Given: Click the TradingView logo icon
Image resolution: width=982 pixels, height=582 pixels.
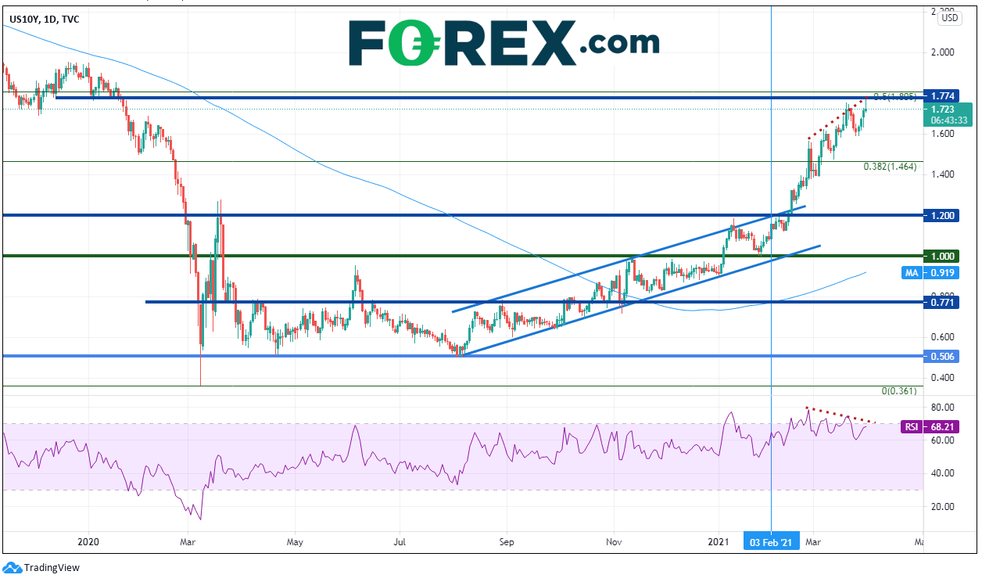Looking at the screenshot, I should (12, 568).
